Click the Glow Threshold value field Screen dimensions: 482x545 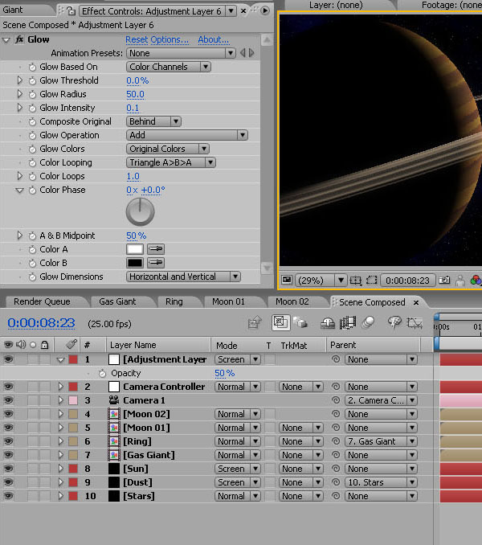pyautogui.click(x=137, y=80)
